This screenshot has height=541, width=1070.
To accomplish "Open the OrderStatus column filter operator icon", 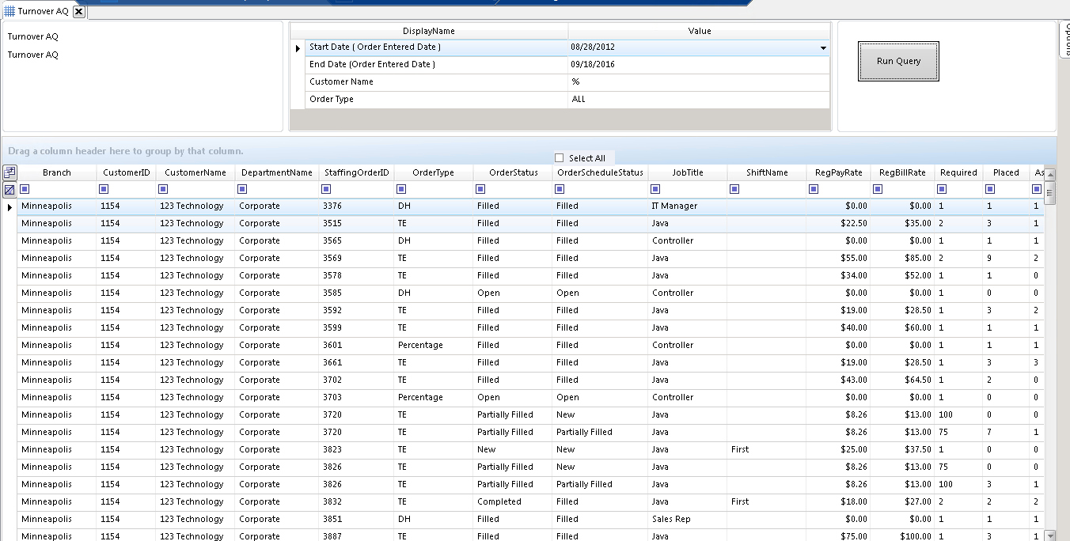I will [x=480, y=189].
